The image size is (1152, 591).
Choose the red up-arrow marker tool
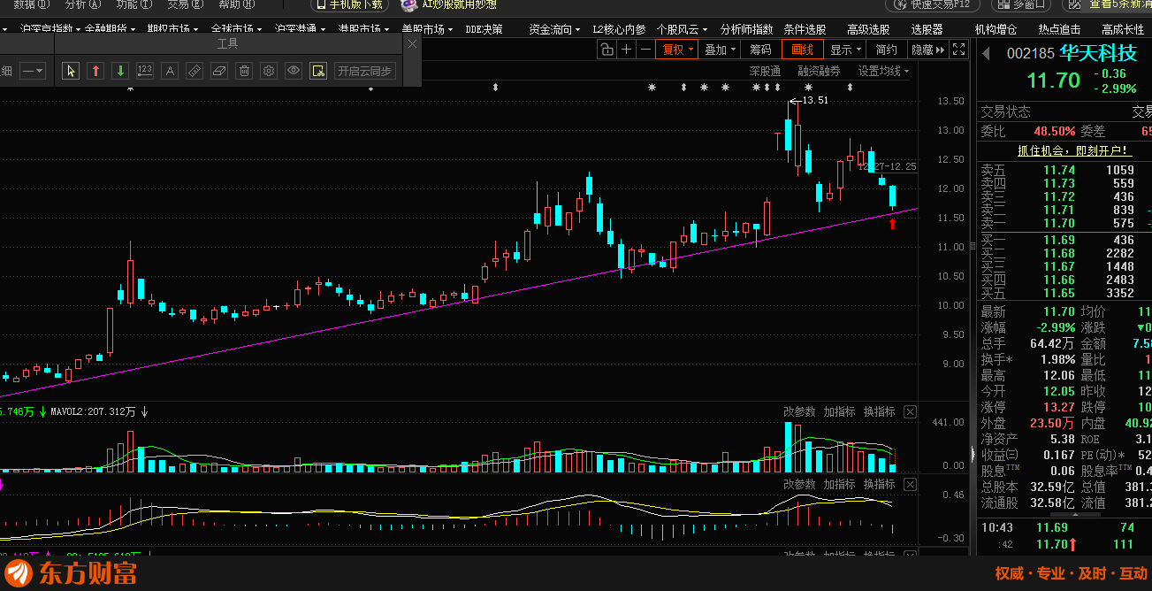(x=96, y=71)
